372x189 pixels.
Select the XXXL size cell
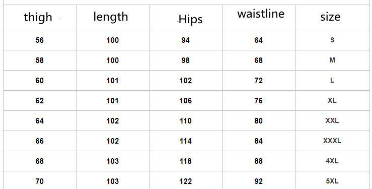332,141
